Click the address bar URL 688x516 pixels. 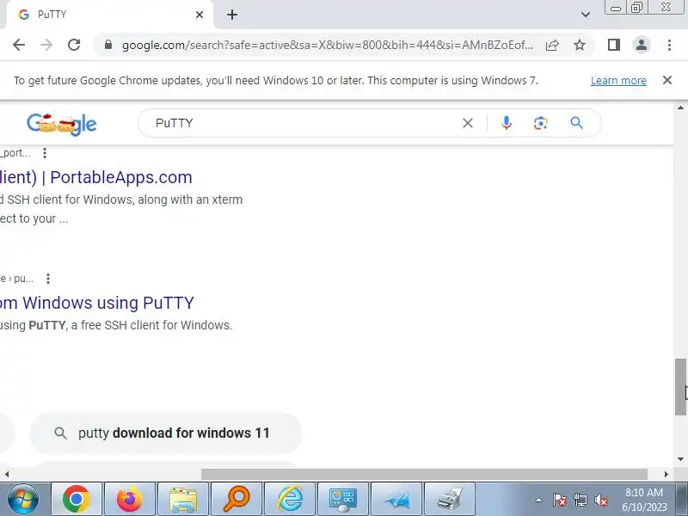point(328,46)
